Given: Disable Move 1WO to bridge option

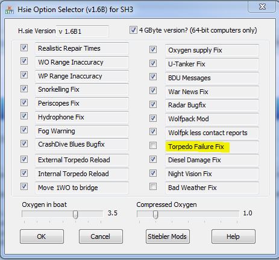Looking at the screenshot, I should point(24,186).
